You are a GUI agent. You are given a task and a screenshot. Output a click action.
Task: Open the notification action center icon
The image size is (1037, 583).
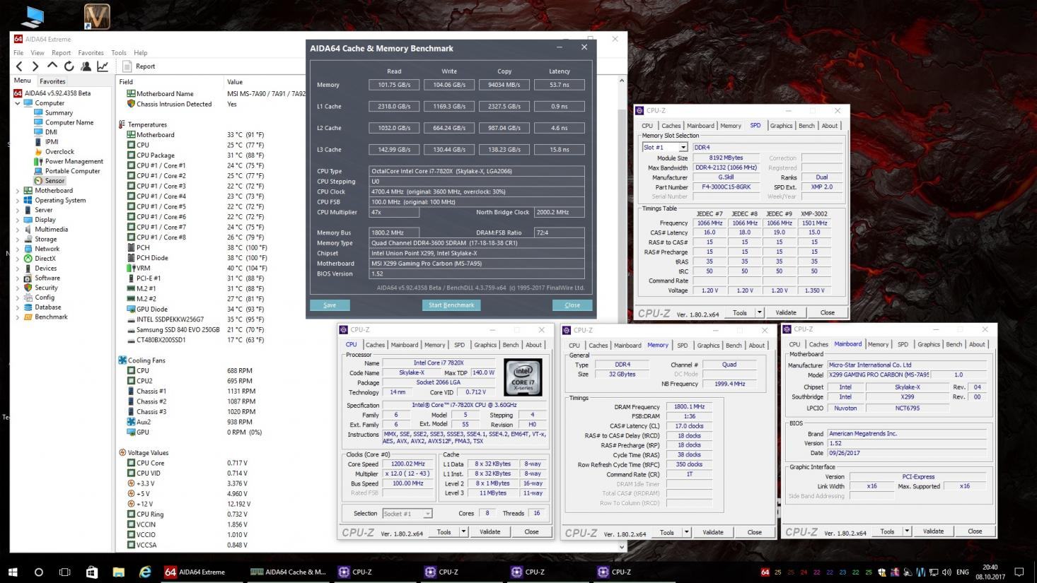[1019, 572]
